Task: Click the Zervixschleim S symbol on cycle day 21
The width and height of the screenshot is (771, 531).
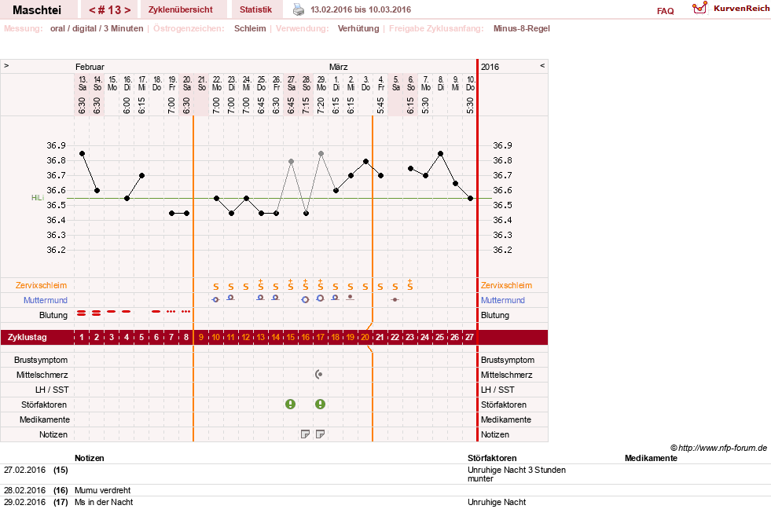Action: 380,287
